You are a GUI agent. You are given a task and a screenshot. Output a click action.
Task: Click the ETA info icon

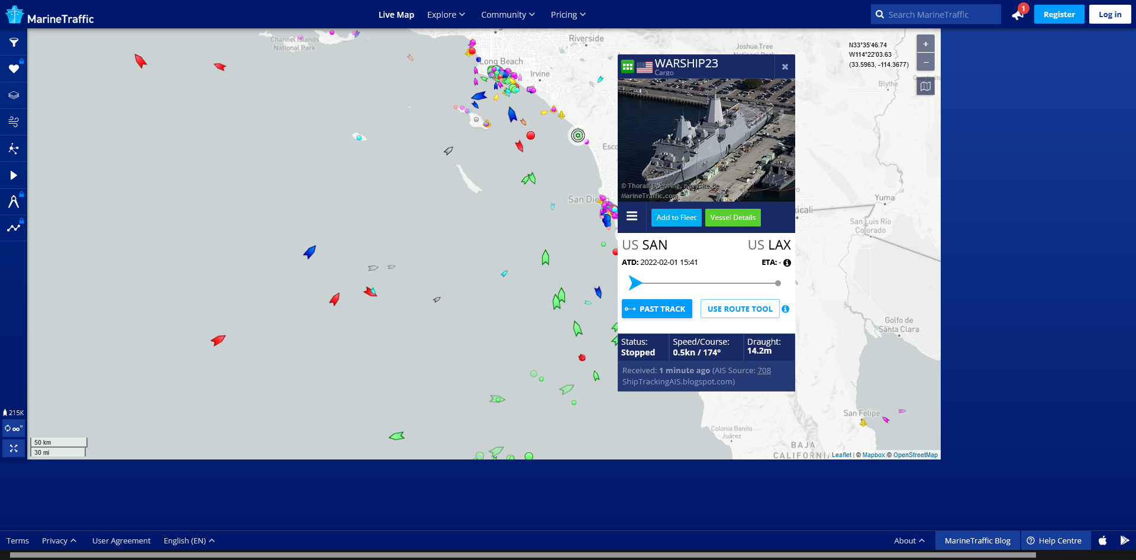coord(787,263)
